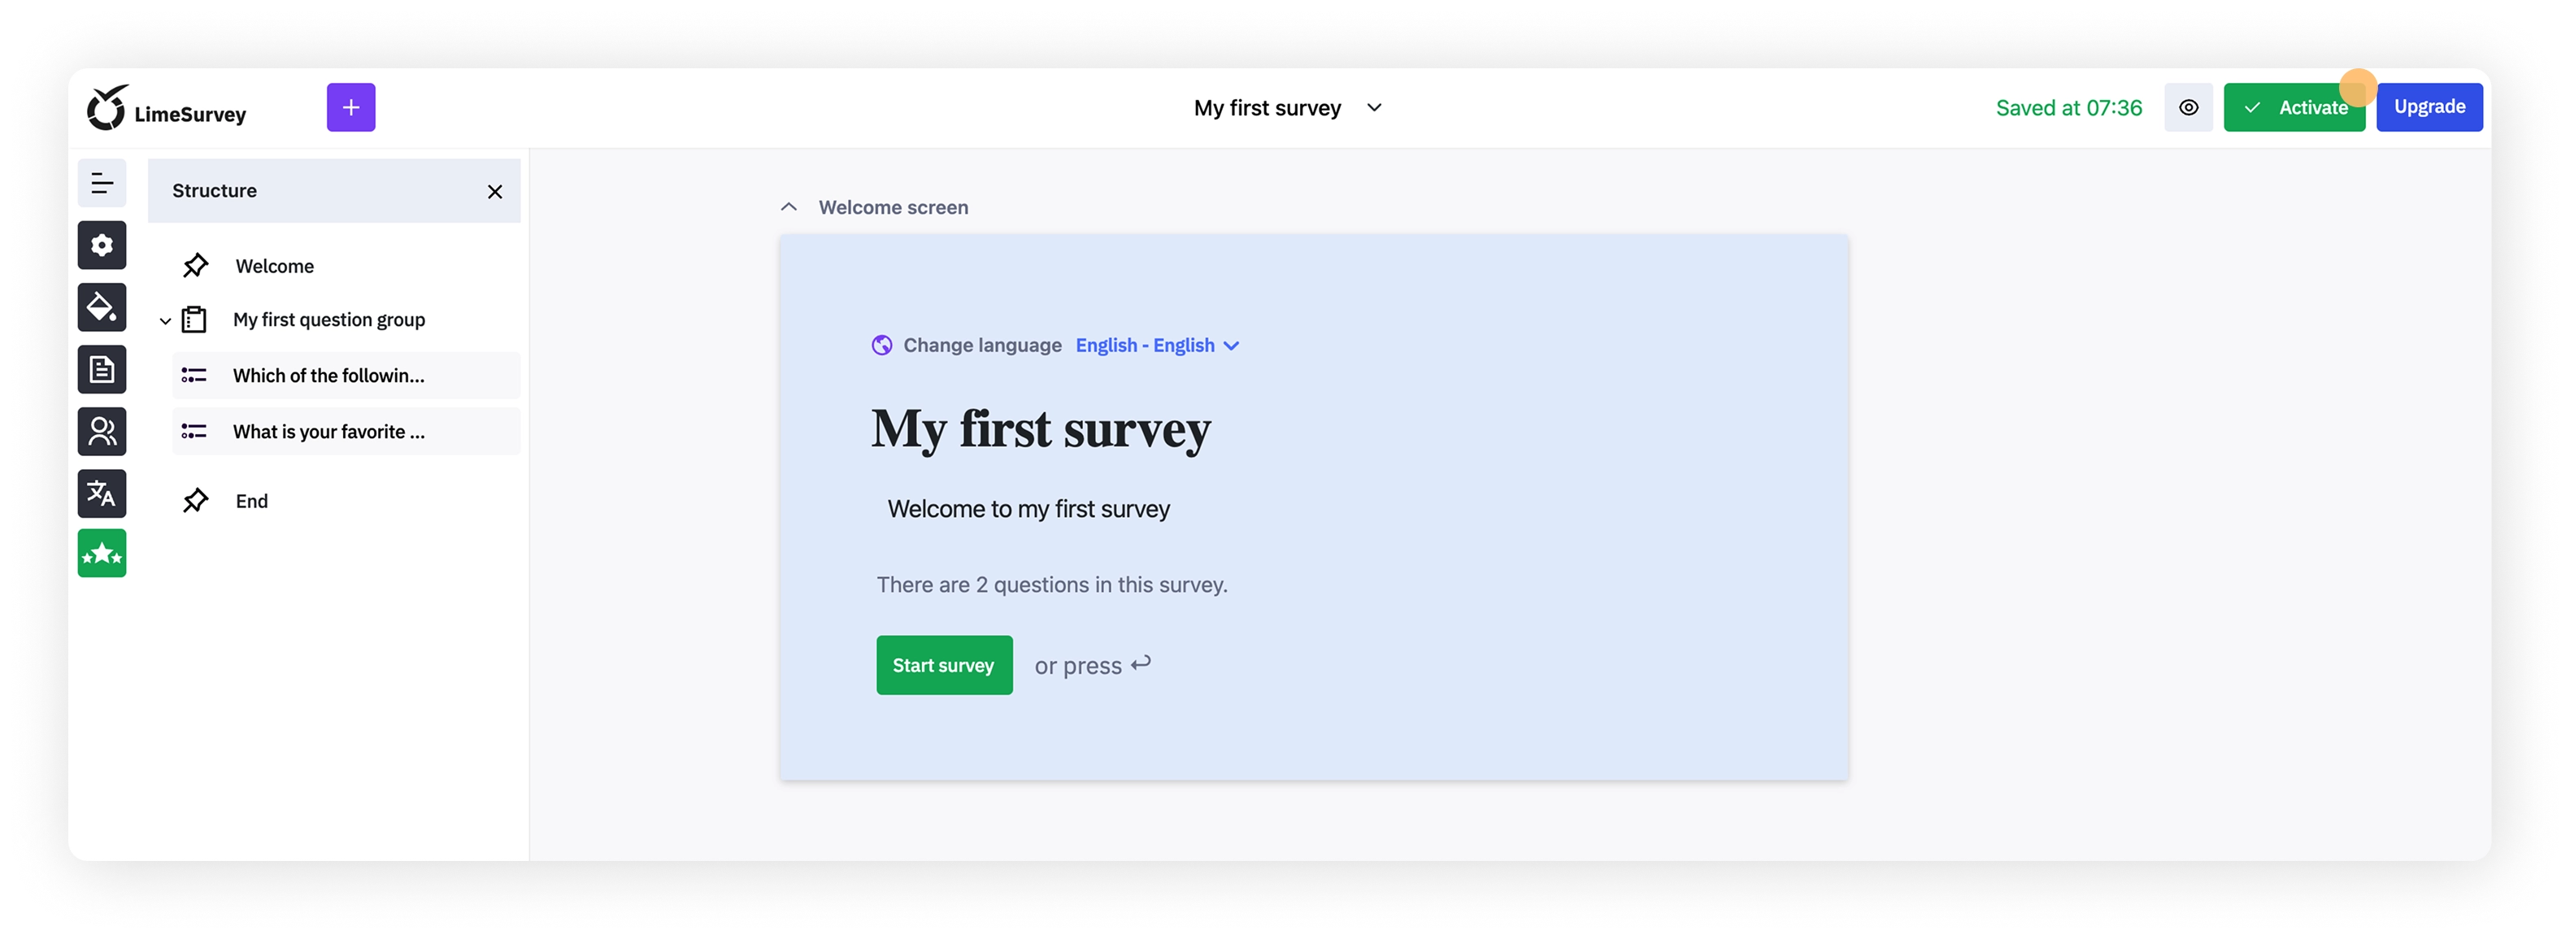
Task: Click the blue Upgrade button
Action: coord(2429,108)
